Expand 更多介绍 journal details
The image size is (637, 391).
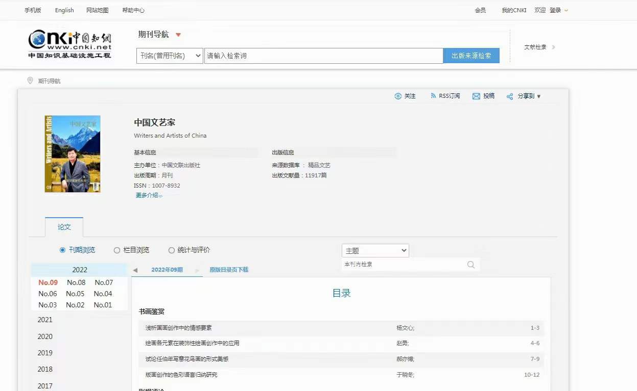(x=149, y=195)
